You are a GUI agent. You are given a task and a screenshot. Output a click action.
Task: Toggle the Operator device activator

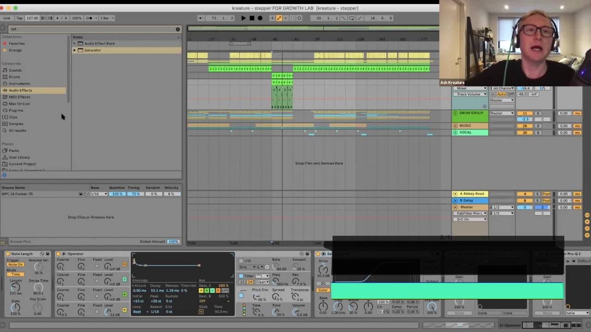58,254
